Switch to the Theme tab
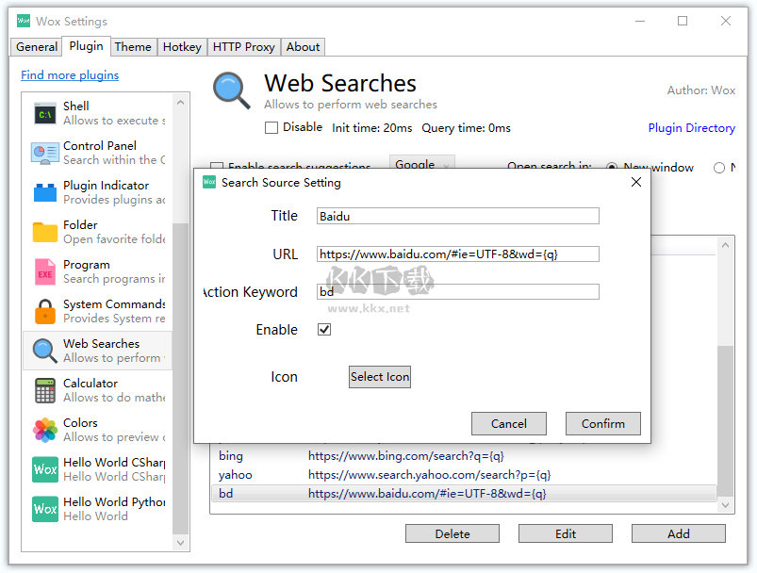 click(133, 47)
